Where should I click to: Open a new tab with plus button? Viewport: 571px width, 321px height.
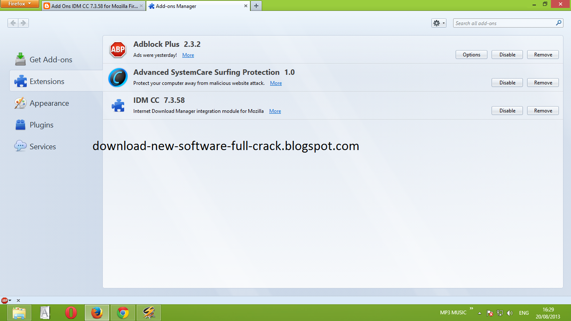[x=256, y=6]
